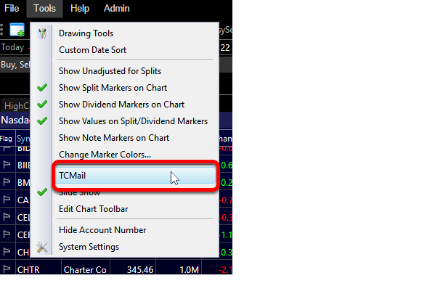The width and height of the screenshot is (443, 302).
Task: Open Drawing Tools from the menu
Action: 86,33
